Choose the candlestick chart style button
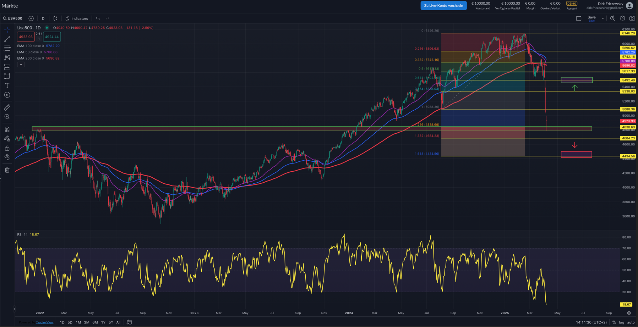 (55, 18)
